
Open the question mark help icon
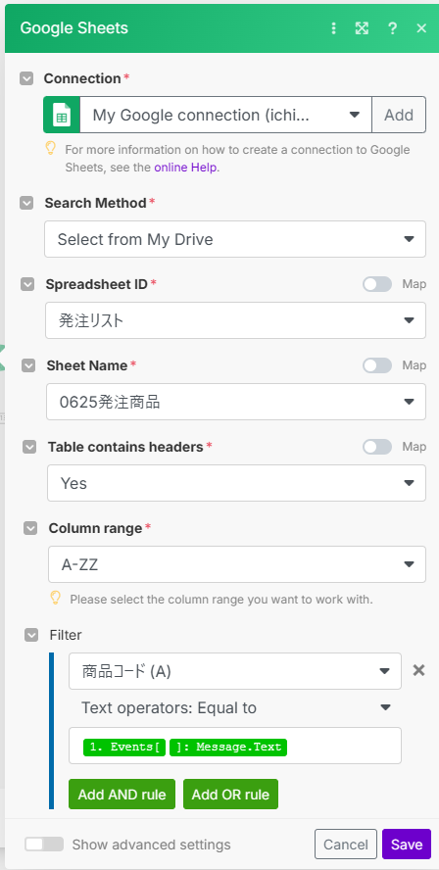click(392, 28)
